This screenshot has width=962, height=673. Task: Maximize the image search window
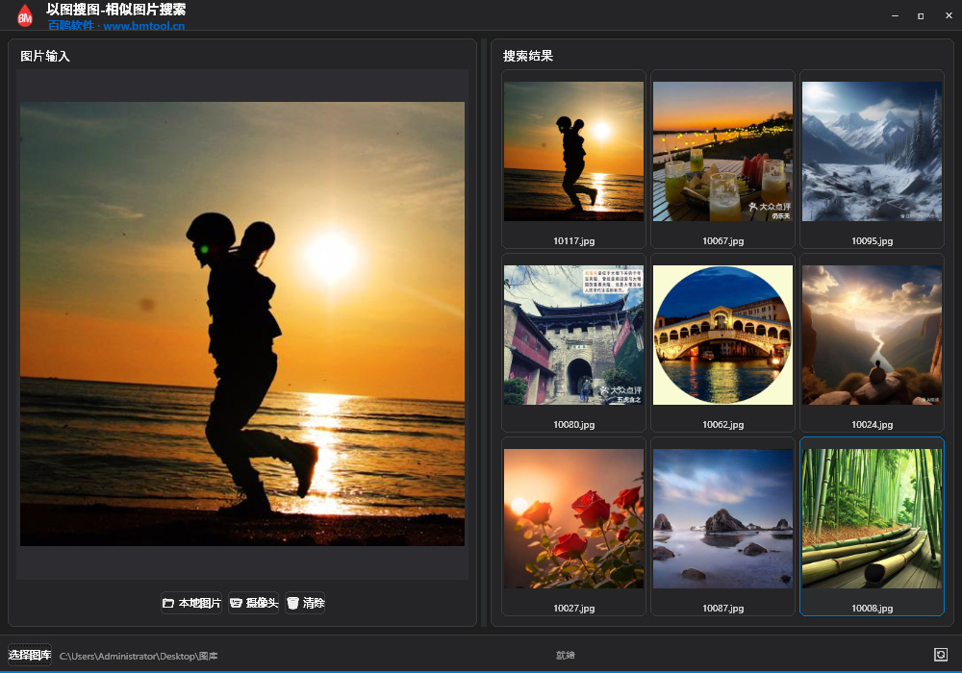tap(921, 15)
